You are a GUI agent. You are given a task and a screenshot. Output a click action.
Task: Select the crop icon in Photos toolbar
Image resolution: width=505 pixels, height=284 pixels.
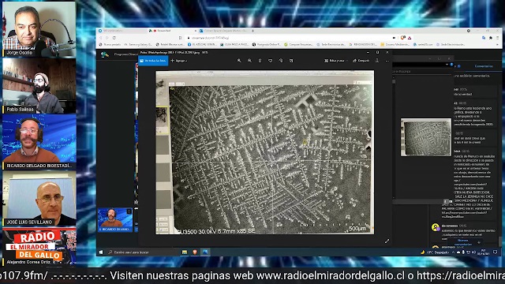(x=291, y=61)
